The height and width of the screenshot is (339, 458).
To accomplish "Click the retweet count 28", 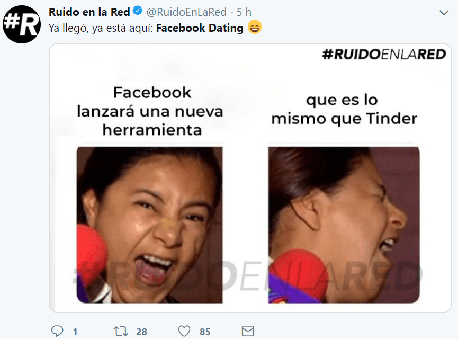I will point(141,332).
